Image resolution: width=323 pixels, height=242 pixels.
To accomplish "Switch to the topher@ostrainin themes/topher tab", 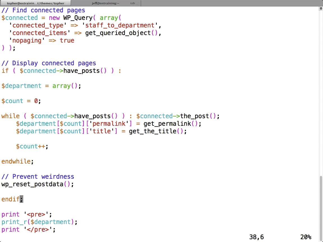I will [35, 3].
